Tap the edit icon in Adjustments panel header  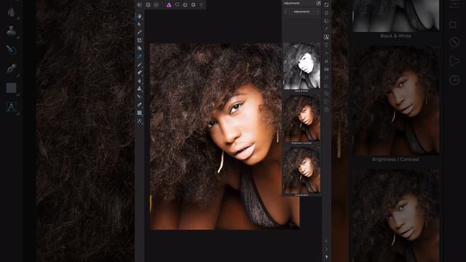318,3
